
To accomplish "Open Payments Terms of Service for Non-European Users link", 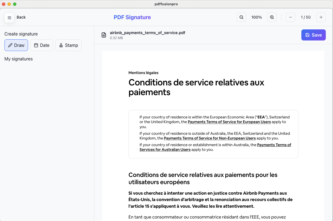I will 210,138.
